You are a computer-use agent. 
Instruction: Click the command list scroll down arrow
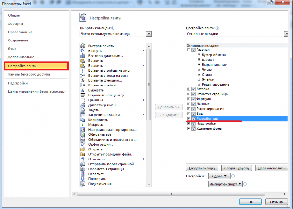[x=149, y=184]
